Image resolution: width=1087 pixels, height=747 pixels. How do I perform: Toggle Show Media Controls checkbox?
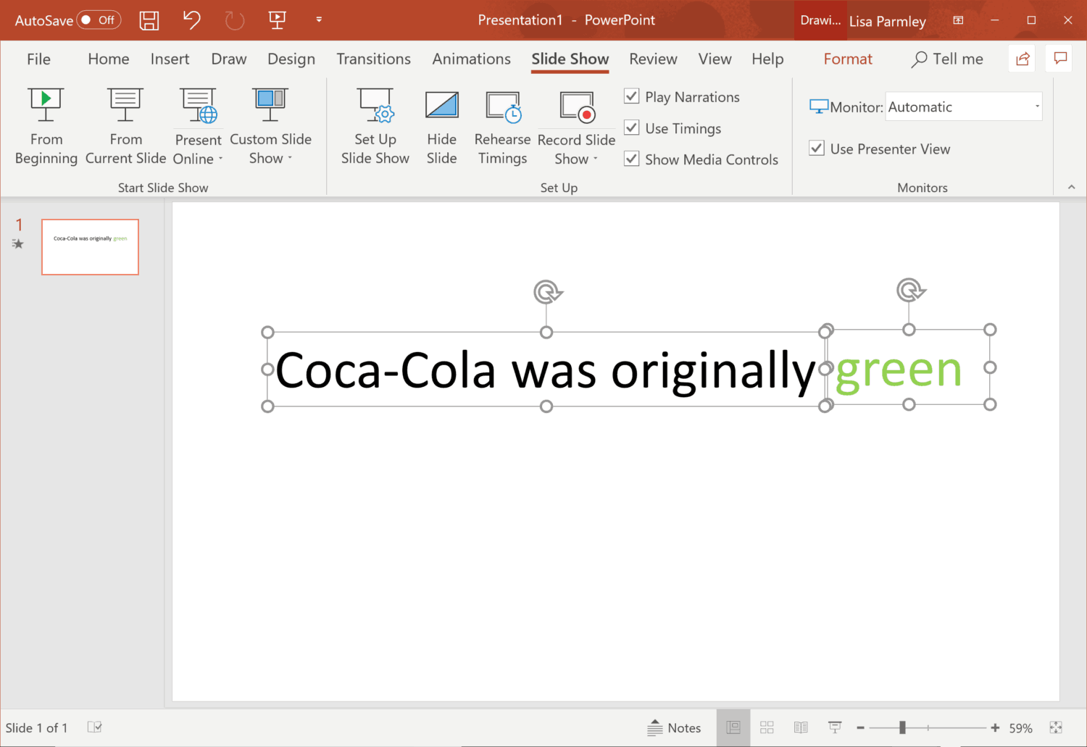point(632,159)
